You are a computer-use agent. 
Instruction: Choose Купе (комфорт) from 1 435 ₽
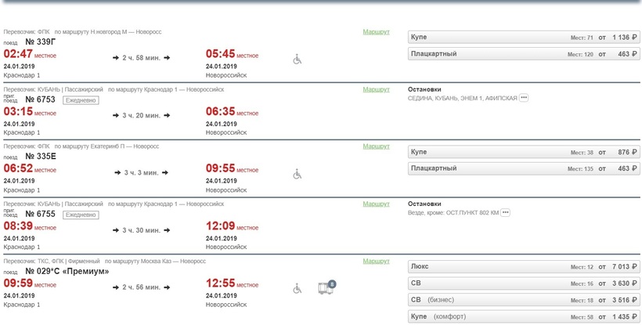[524, 316]
